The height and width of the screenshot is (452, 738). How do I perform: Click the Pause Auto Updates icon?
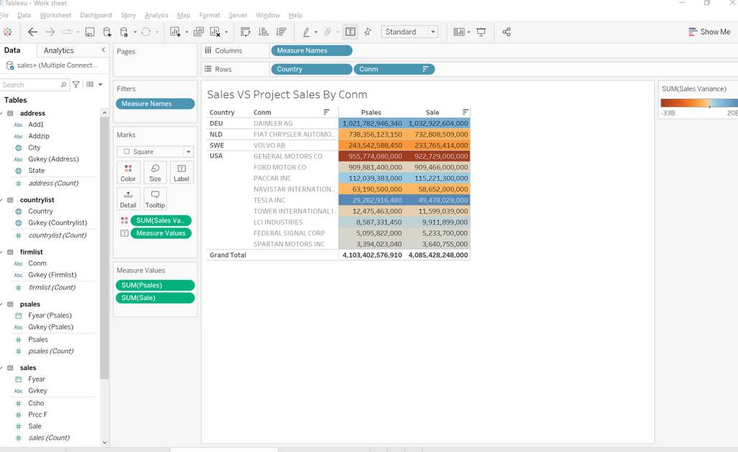pyautogui.click(x=124, y=32)
